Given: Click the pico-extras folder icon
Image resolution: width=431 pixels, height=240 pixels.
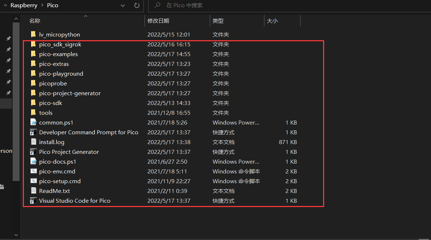Looking at the screenshot, I should click(x=33, y=64).
